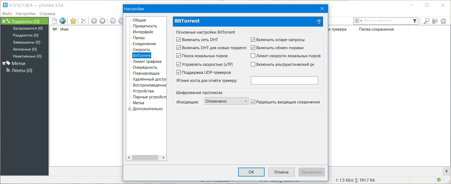Click the Фильтр торрентов search field
451x184 pixels.
point(387,21)
